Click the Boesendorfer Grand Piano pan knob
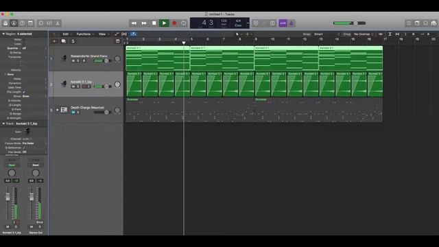 (x=117, y=58)
